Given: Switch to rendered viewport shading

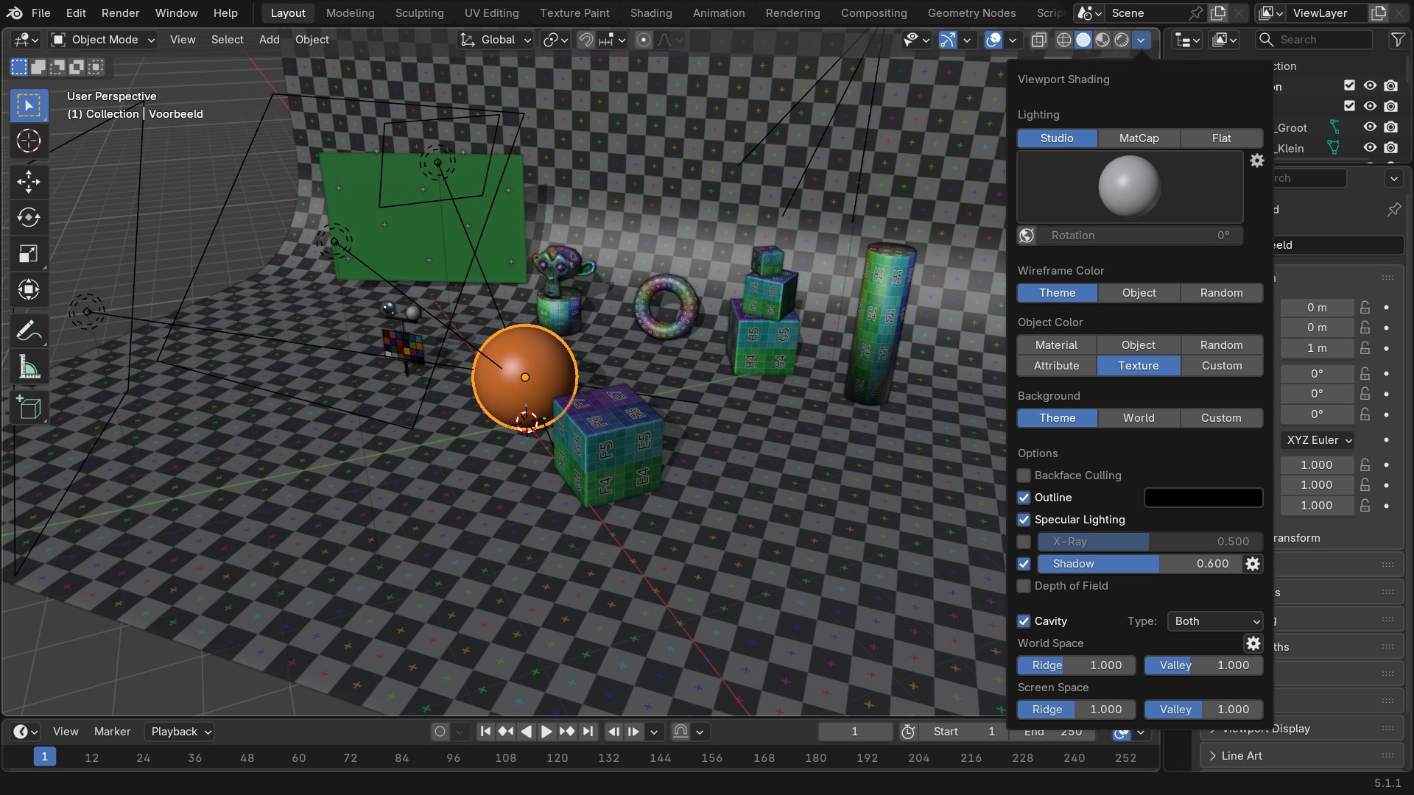Looking at the screenshot, I should [1121, 40].
